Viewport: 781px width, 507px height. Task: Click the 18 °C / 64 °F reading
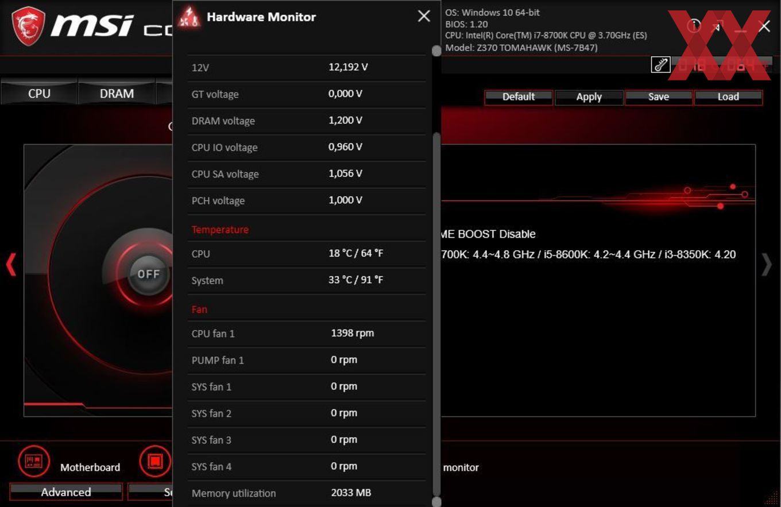(x=355, y=253)
